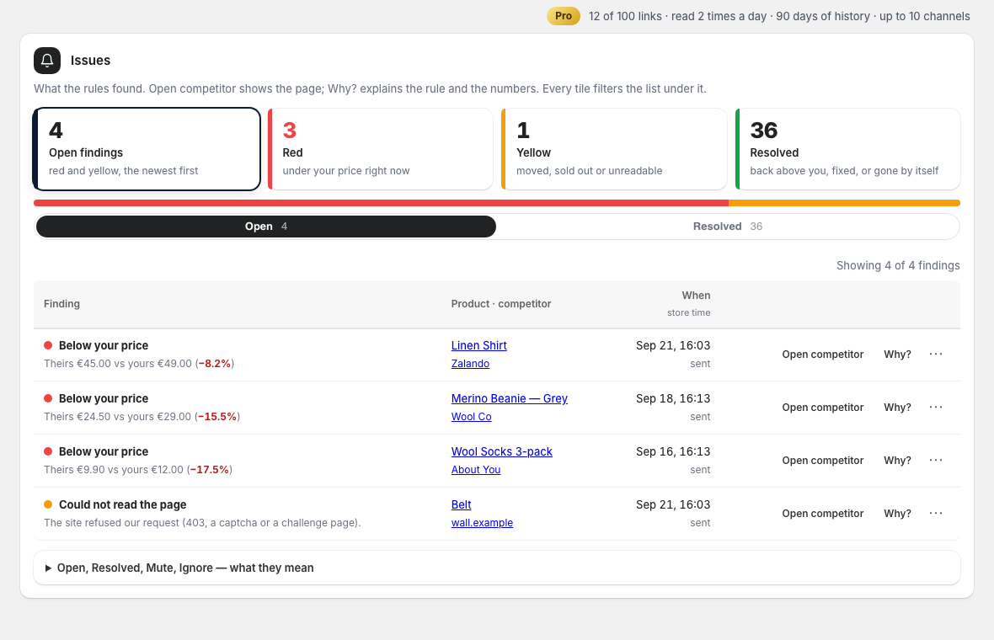Open more options for Linen Shirt row
Image resolution: width=994 pixels, height=640 pixels.
pyautogui.click(x=936, y=355)
